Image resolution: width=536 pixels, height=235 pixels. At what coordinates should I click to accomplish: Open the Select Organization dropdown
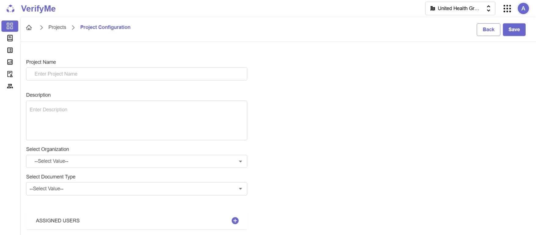tap(137, 161)
